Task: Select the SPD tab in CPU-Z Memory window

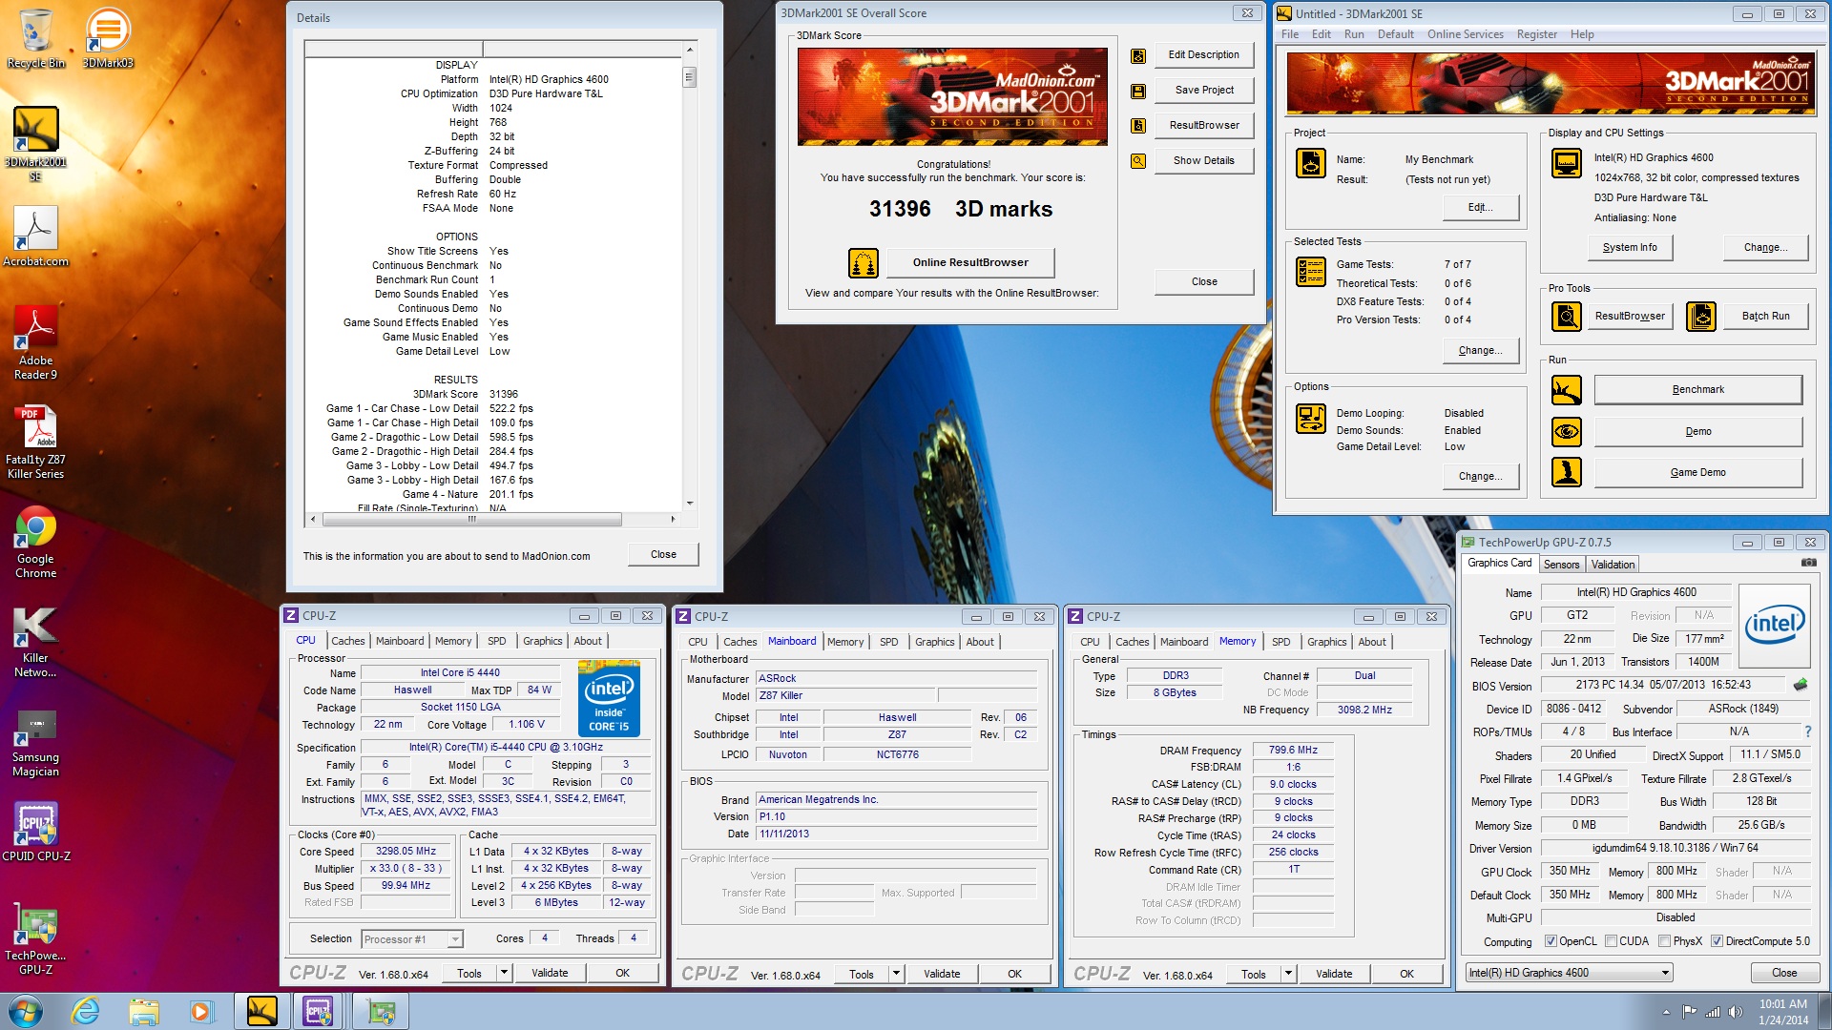Action: (x=1280, y=642)
